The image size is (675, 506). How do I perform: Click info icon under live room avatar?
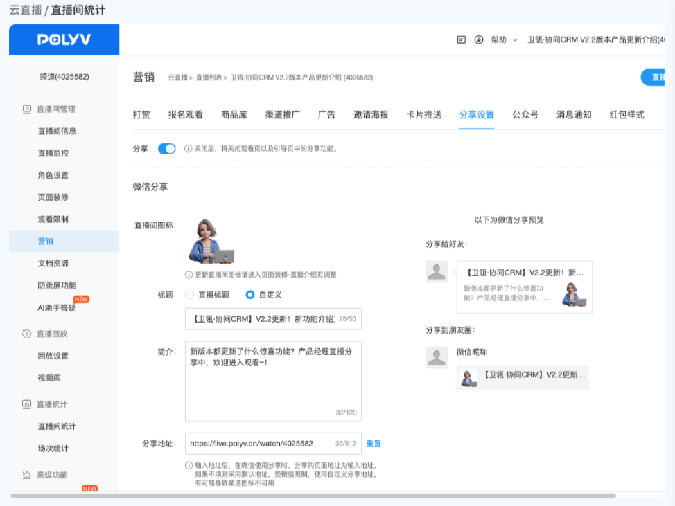(189, 275)
